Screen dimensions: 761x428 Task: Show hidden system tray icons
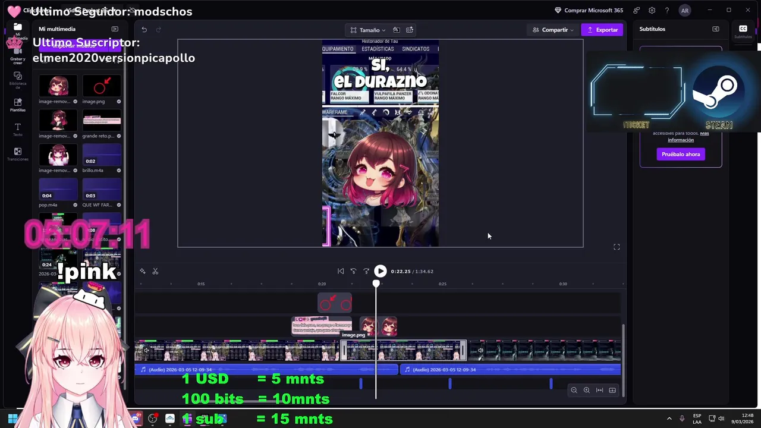(x=669, y=419)
